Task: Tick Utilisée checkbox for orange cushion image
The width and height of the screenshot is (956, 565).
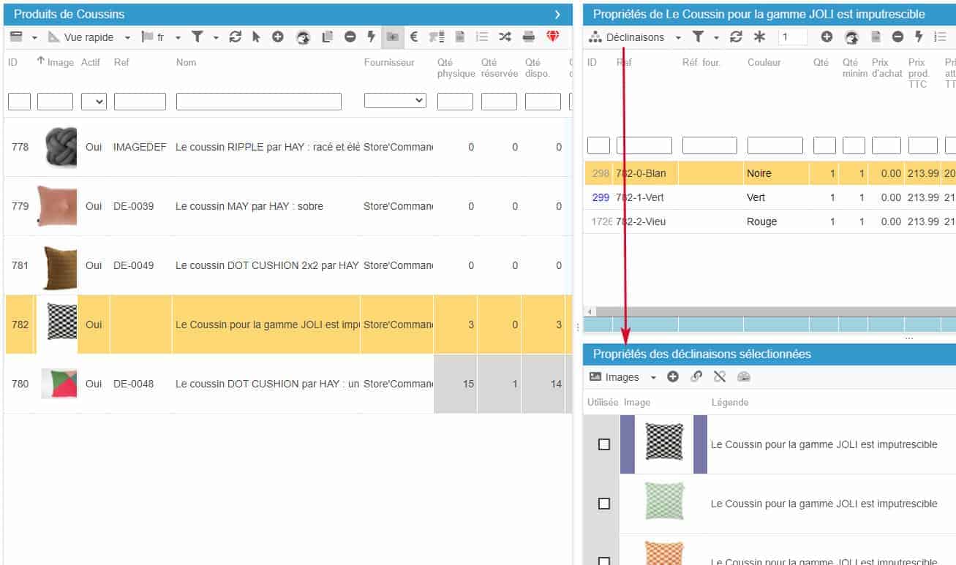Action: pyautogui.click(x=604, y=561)
